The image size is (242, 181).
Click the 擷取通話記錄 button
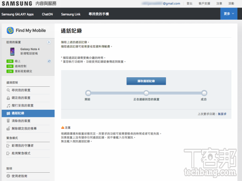tap(146, 81)
